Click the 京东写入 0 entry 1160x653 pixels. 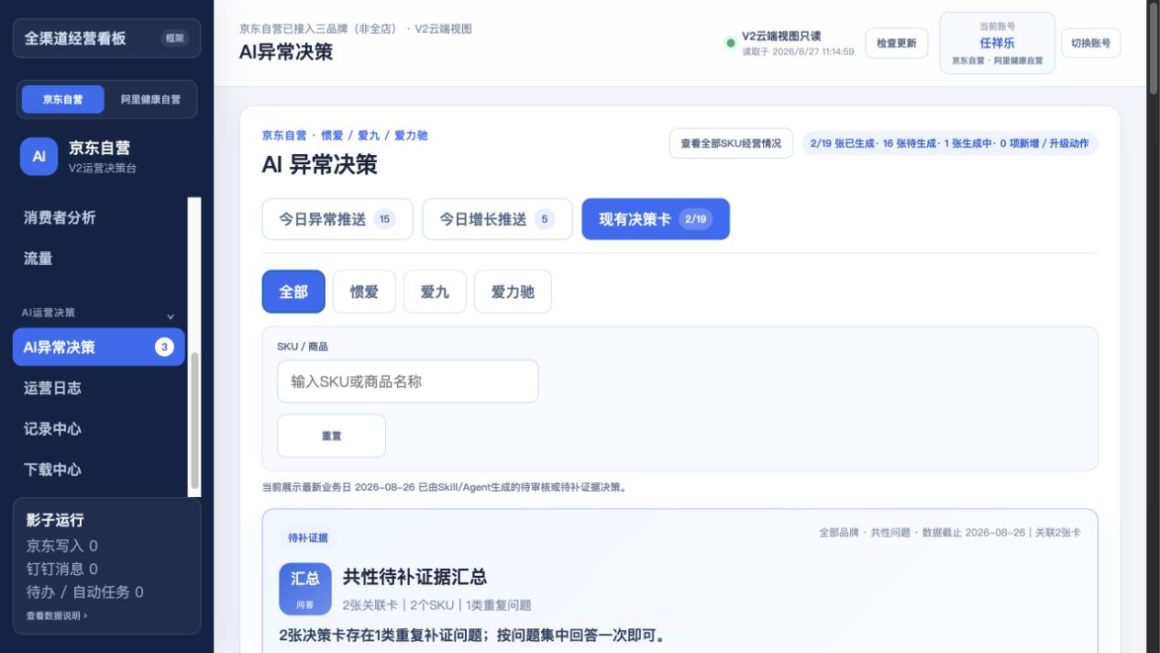pyautogui.click(x=62, y=546)
